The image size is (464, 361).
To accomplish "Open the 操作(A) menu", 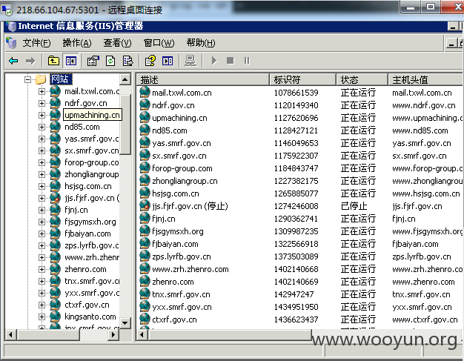I will tap(77, 43).
